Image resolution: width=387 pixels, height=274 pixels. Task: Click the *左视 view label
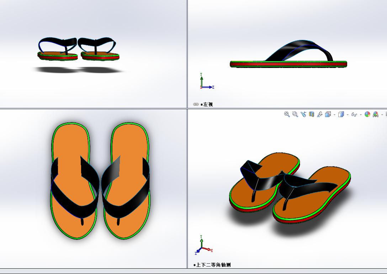click(207, 104)
